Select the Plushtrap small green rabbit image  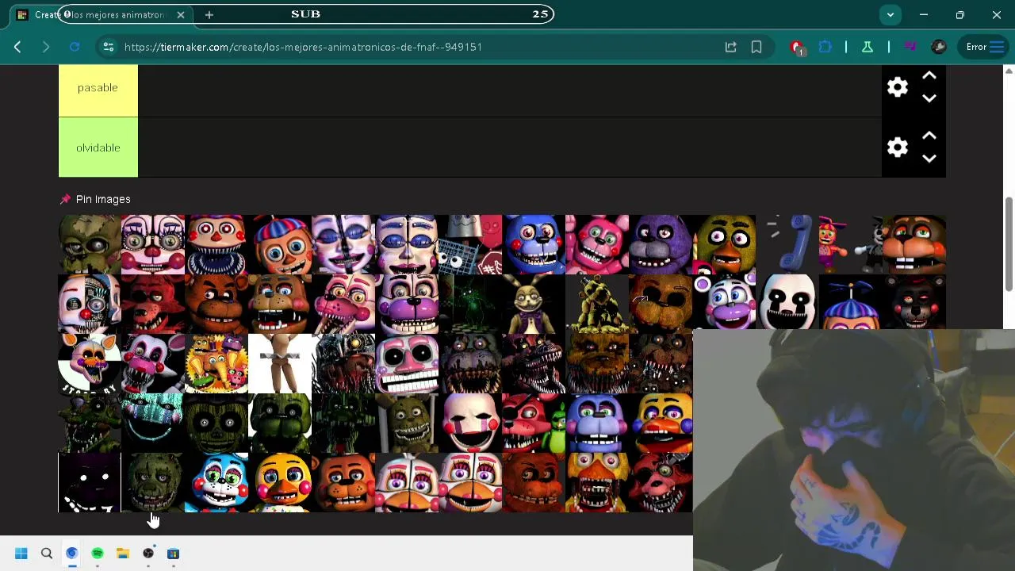(407, 423)
